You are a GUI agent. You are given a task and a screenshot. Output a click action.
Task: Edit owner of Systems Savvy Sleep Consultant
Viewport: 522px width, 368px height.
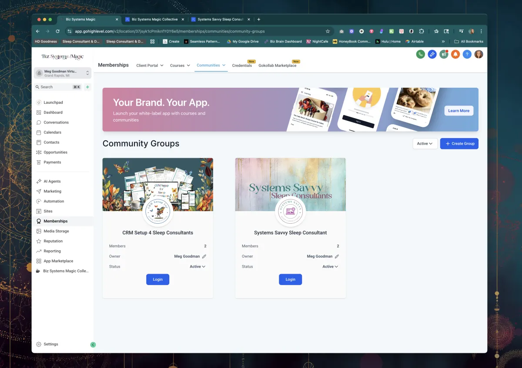337,256
